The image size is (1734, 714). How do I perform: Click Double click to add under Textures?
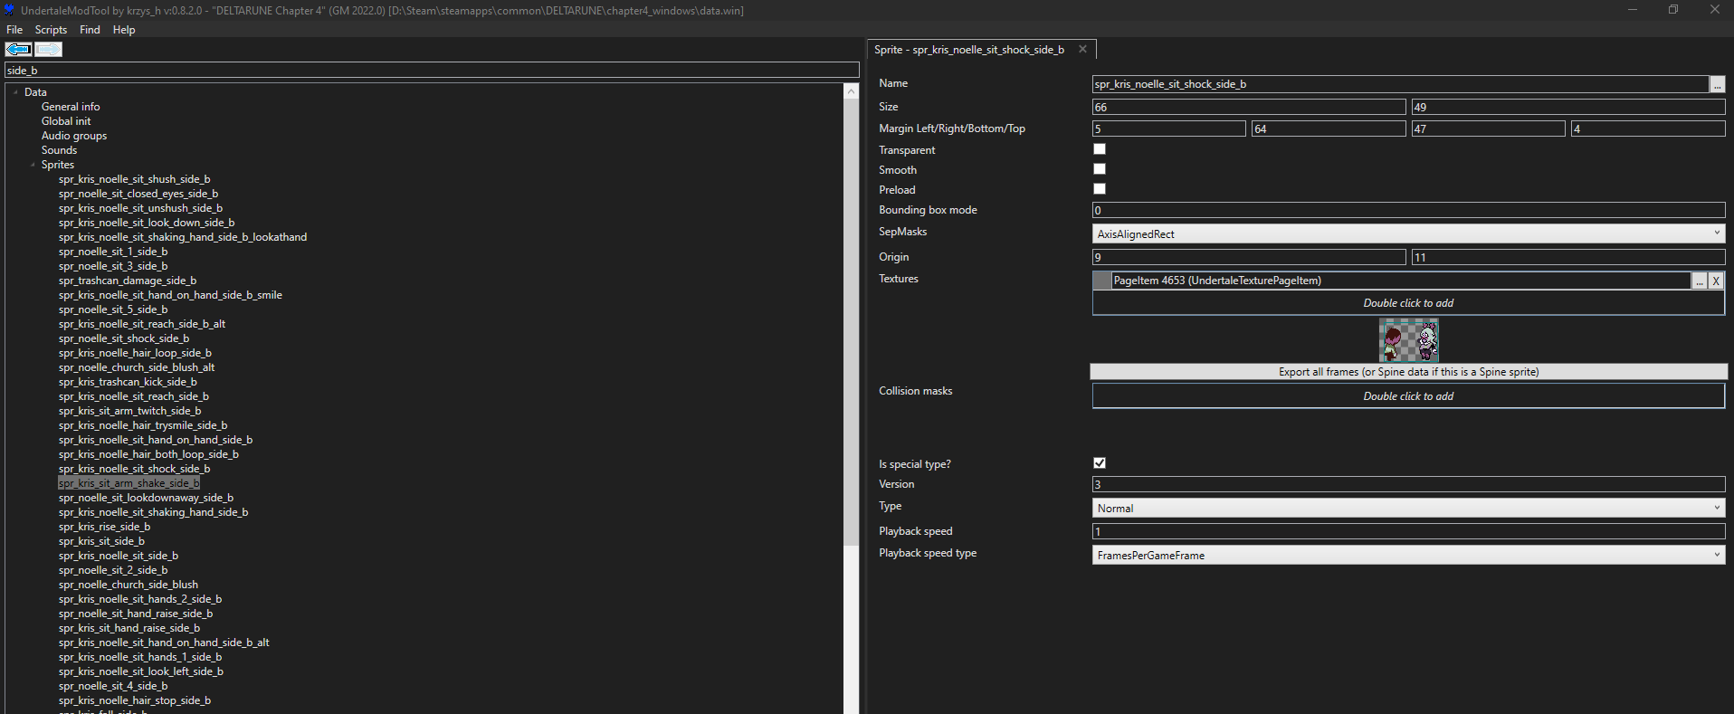[1408, 303]
